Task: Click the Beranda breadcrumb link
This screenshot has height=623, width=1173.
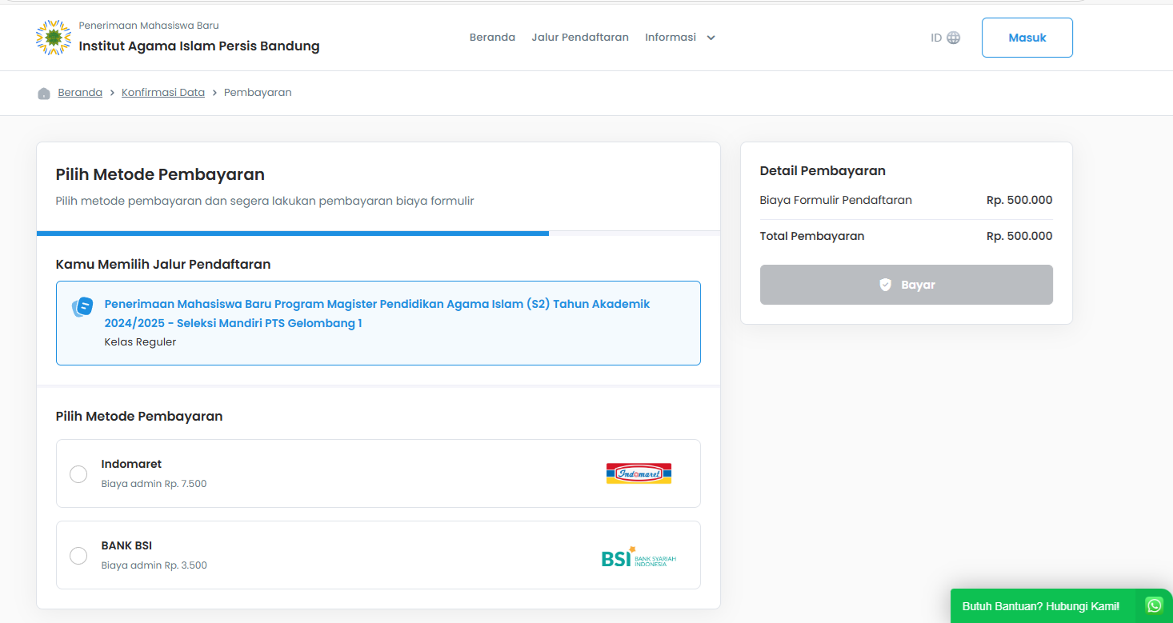Action: 80,93
